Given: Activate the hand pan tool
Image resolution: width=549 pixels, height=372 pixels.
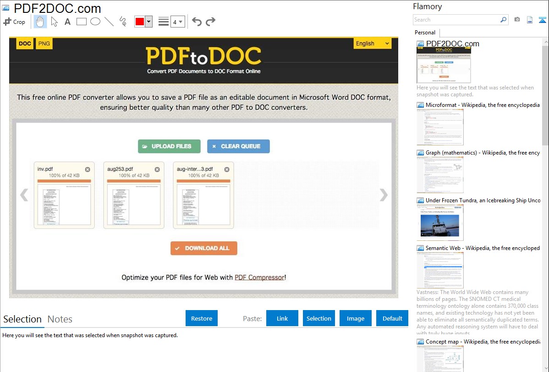Looking at the screenshot, I should [x=40, y=22].
